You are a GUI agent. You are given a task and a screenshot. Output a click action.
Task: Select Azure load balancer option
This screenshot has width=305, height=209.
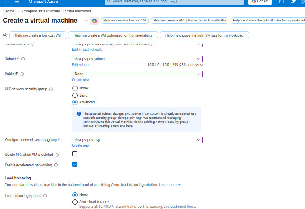tap(75, 202)
